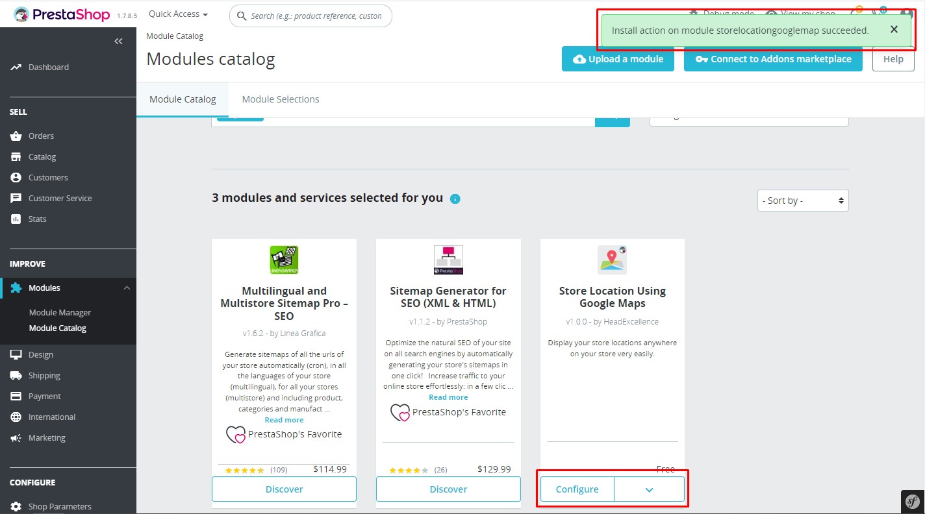This screenshot has height=514, width=925.
Task: Configure the Store Location Google Maps module
Action: click(577, 489)
